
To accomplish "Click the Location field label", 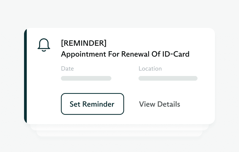I will 150,69.
